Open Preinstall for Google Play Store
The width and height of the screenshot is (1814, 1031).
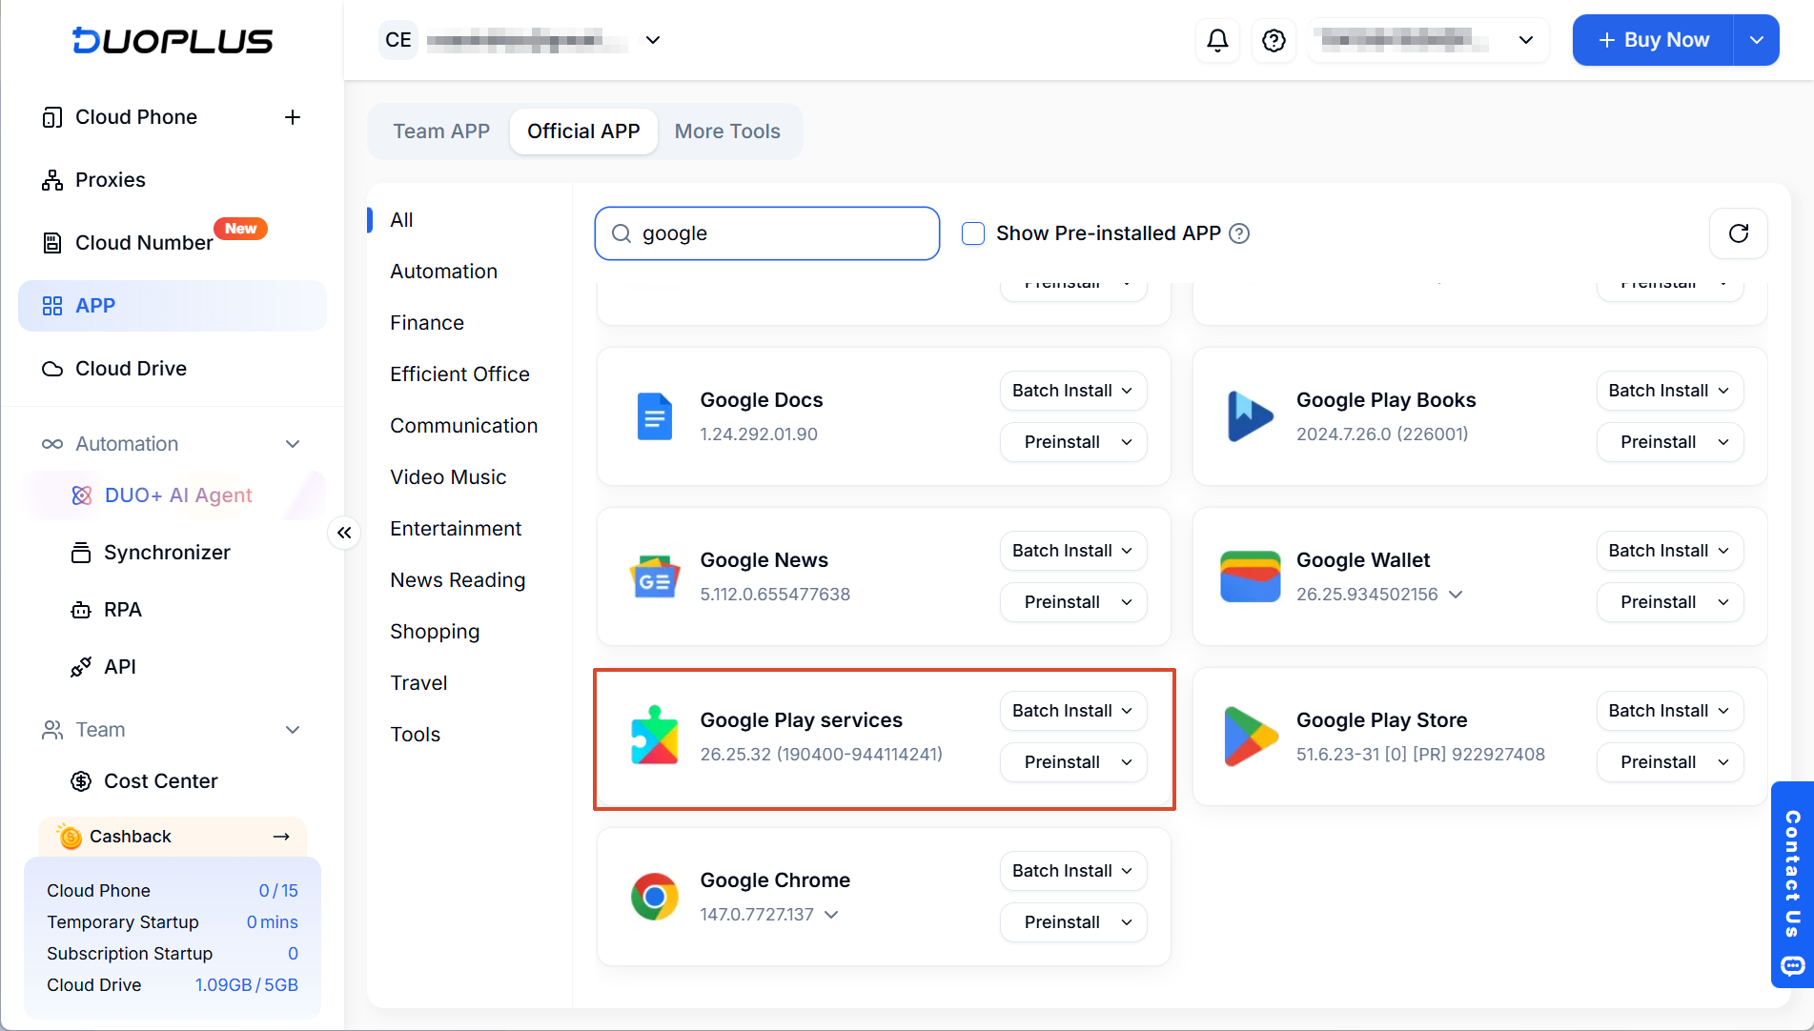point(1670,762)
